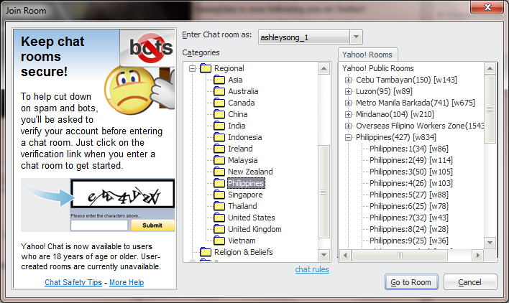509x303 pixels.
Task: Click the Regional folder icon
Action: pyautogui.click(x=206, y=68)
